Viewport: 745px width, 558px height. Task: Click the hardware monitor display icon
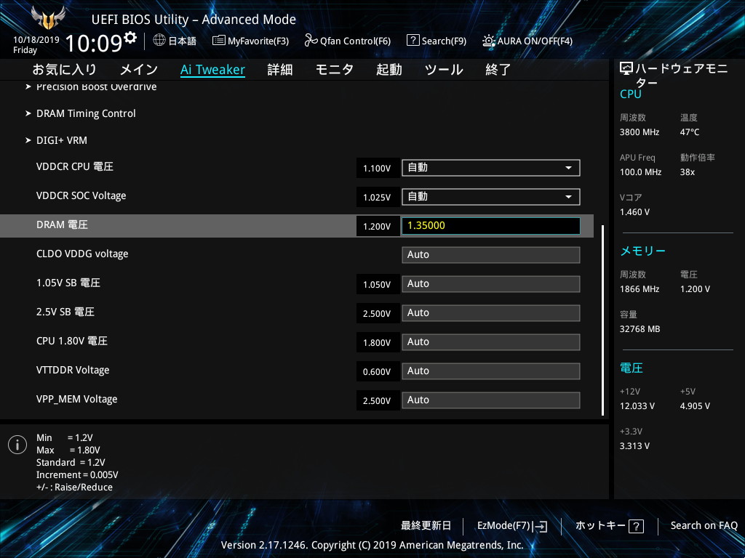click(x=626, y=69)
